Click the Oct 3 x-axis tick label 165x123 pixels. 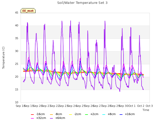tap(149, 106)
